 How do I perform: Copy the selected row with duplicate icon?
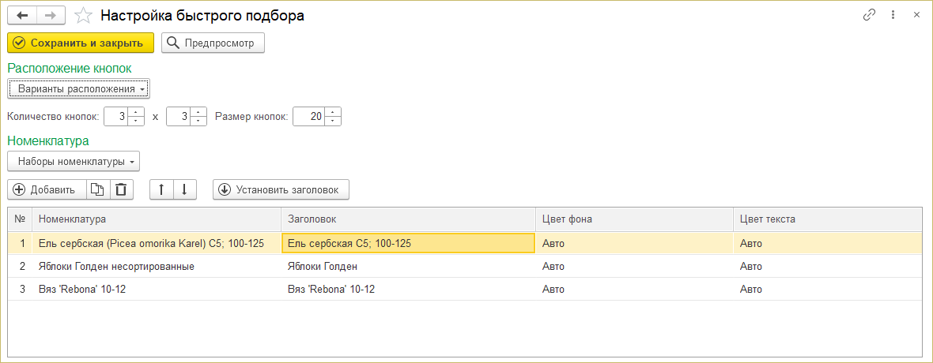[97, 189]
